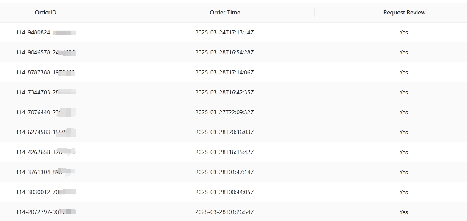The width and height of the screenshot is (467, 221).
Task: Pick the order ID starting with 114-3030012
Action: 46,193
